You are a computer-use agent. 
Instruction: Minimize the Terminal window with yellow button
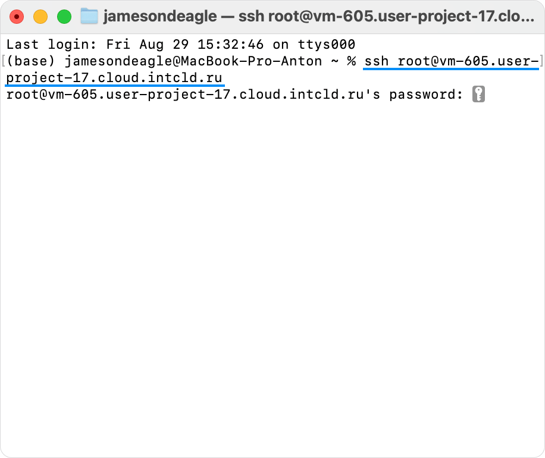pos(40,17)
